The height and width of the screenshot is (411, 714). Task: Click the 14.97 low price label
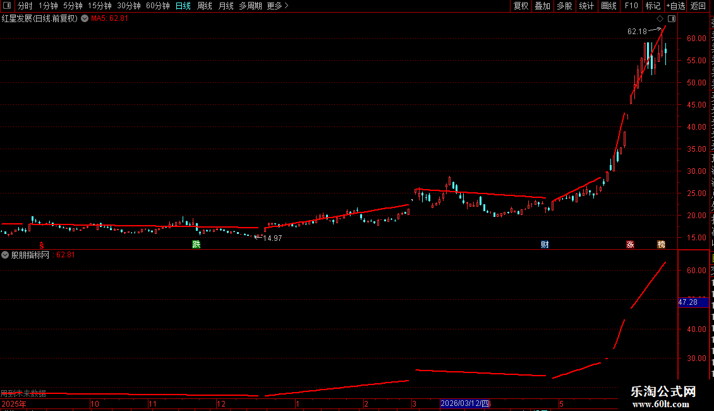pyautogui.click(x=272, y=238)
